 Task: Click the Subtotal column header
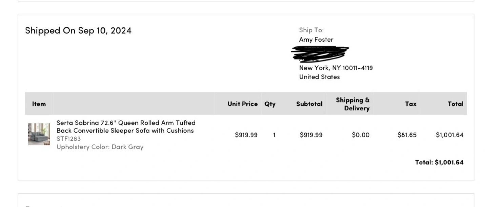tap(309, 104)
